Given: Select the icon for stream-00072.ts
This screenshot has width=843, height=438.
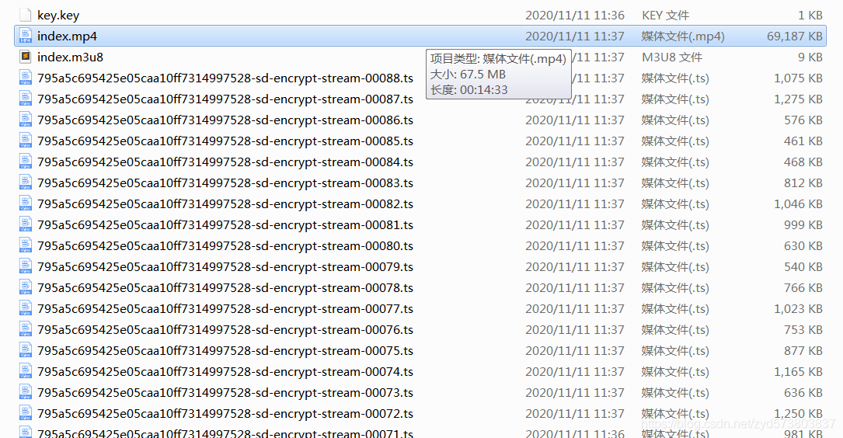Looking at the screenshot, I should click(x=26, y=413).
